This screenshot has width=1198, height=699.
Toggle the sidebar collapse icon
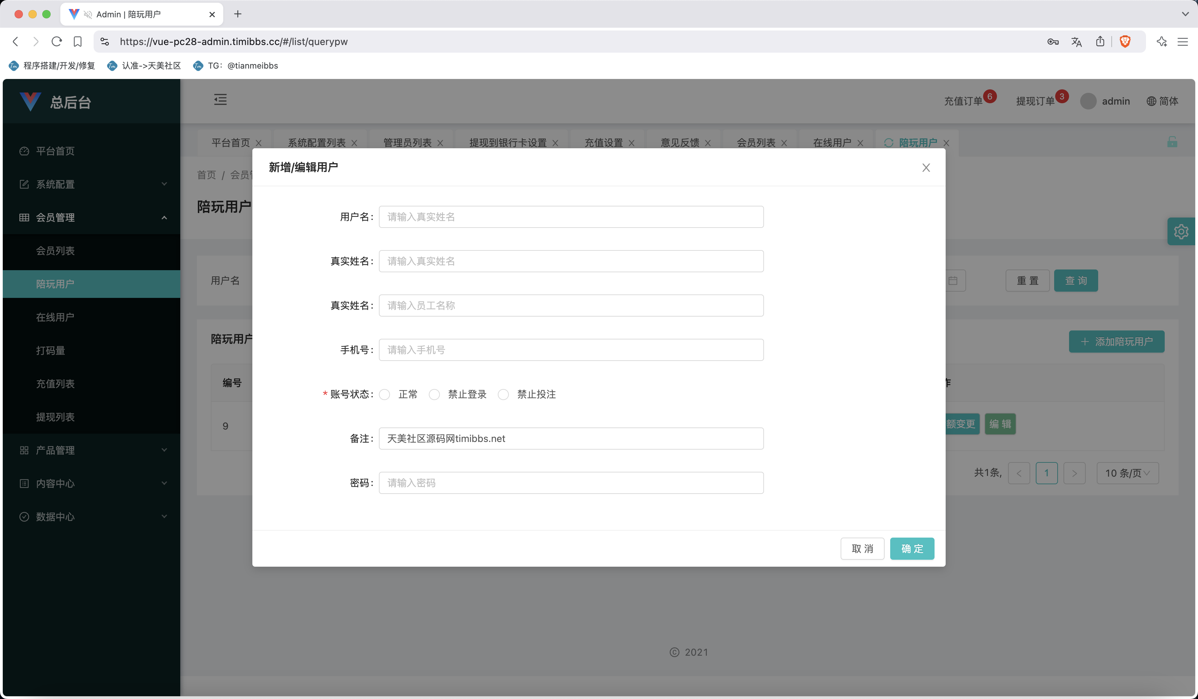[x=220, y=99]
